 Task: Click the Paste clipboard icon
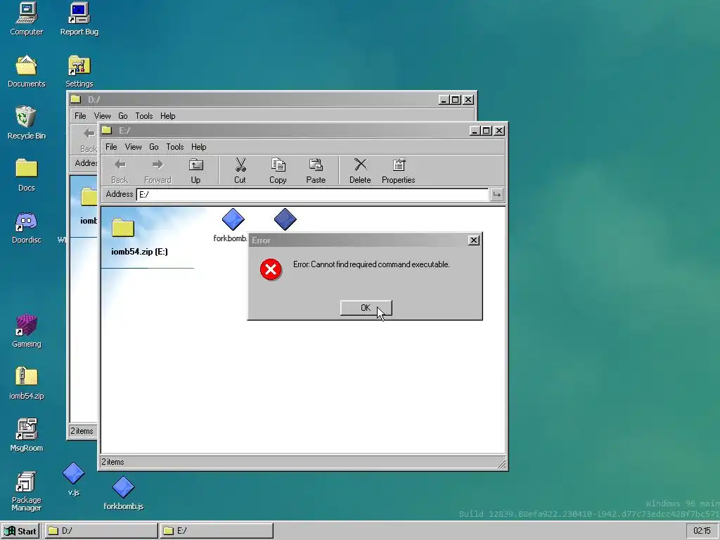316,171
